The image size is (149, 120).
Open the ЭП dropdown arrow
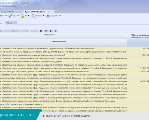tap(29, 16)
